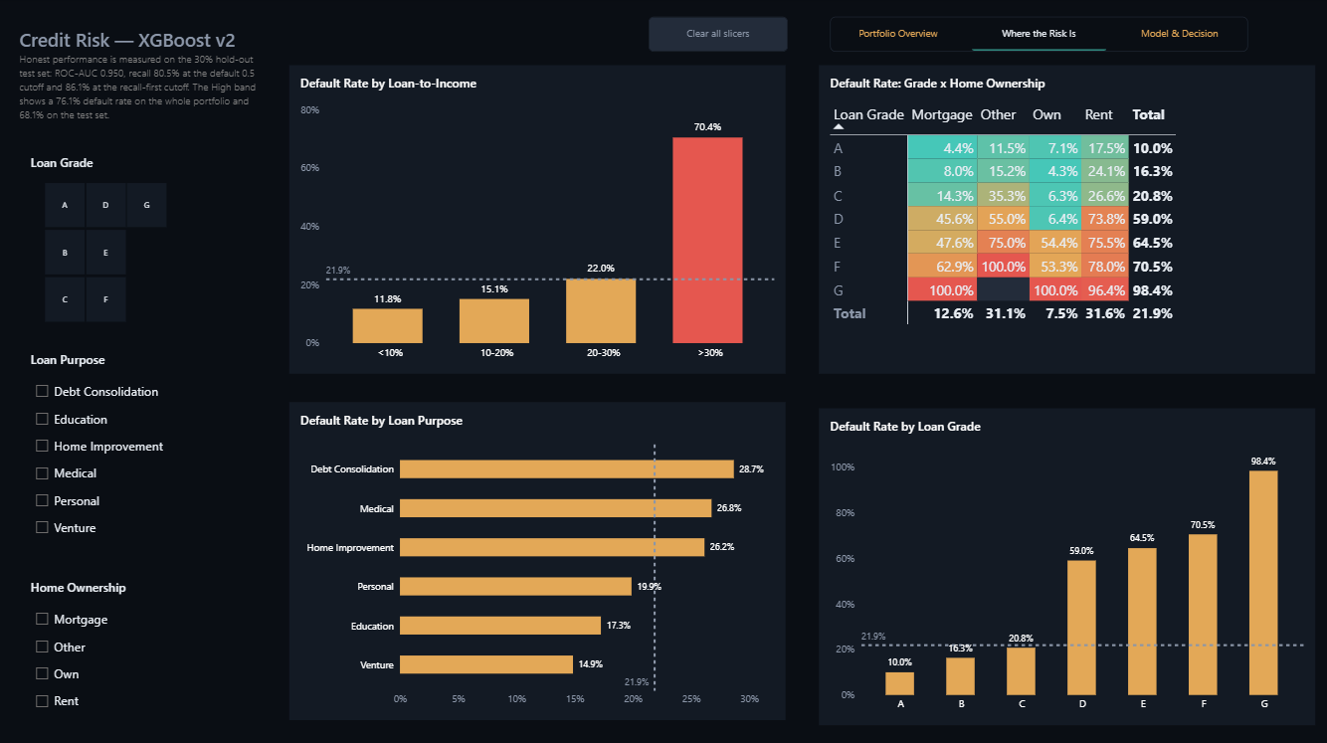1327x743 pixels.
Task: Check the Other home ownership checkbox
Action: [x=42, y=647]
